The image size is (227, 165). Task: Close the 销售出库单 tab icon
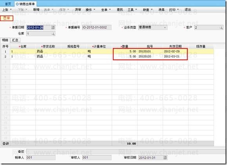click(17, 4)
